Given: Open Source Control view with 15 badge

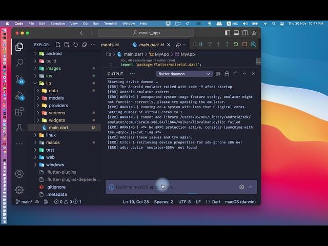Looking at the screenshot, I should coord(19,79).
